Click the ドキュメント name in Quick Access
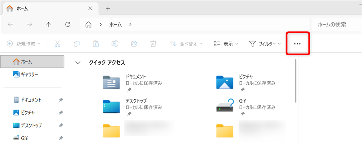Viewport: 362px width, 145px height. 136,76
